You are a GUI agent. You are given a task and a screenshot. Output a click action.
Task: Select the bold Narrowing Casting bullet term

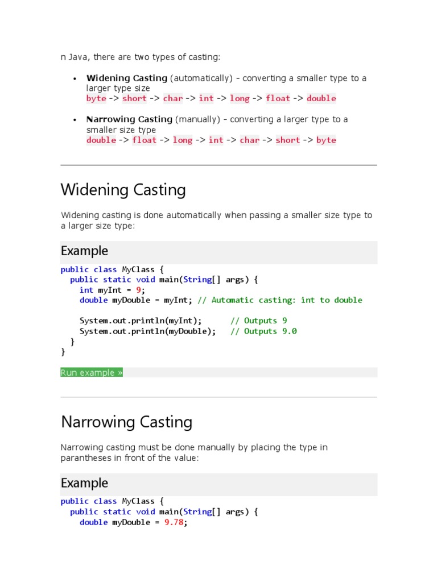point(129,119)
